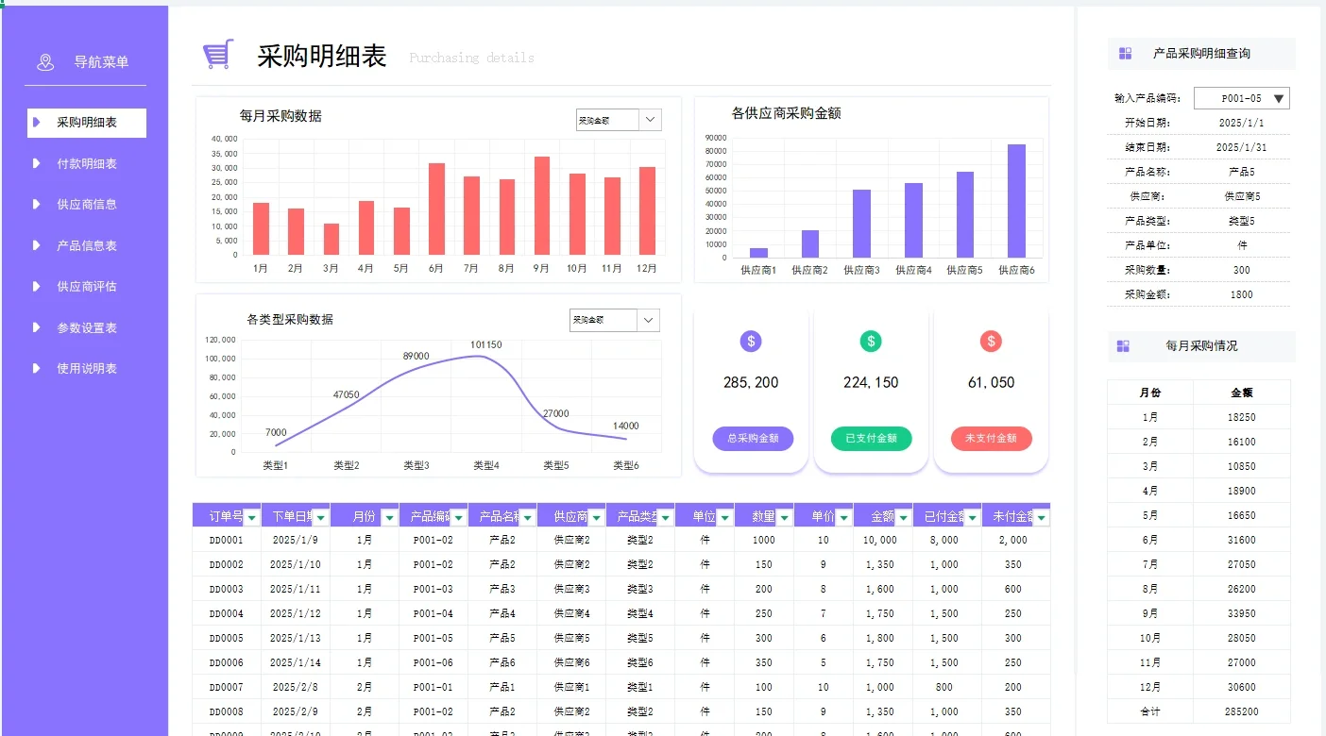Open the 采购金额 dropdown in 每月采购数据 chart
Screen dimensions: 1326x736
pos(648,120)
